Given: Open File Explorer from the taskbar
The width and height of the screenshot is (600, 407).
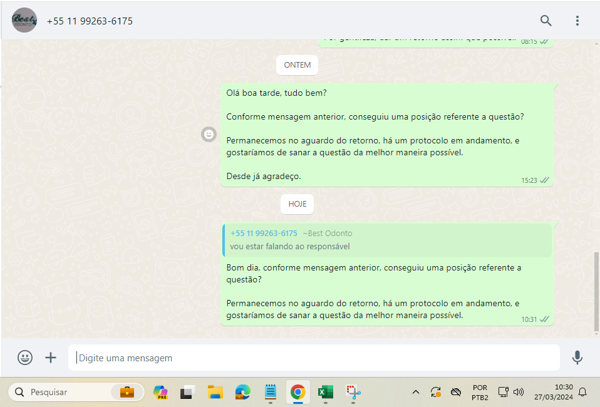Looking at the screenshot, I should (215, 392).
